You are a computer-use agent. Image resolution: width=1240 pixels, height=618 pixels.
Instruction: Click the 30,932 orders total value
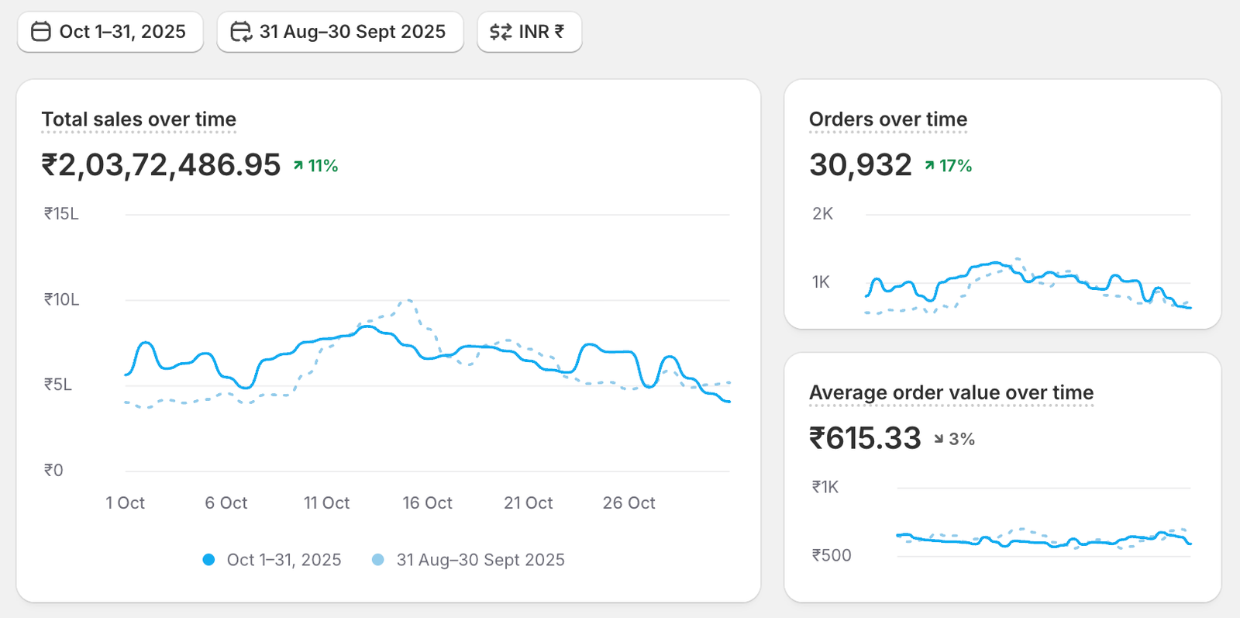[x=860, y=165]
